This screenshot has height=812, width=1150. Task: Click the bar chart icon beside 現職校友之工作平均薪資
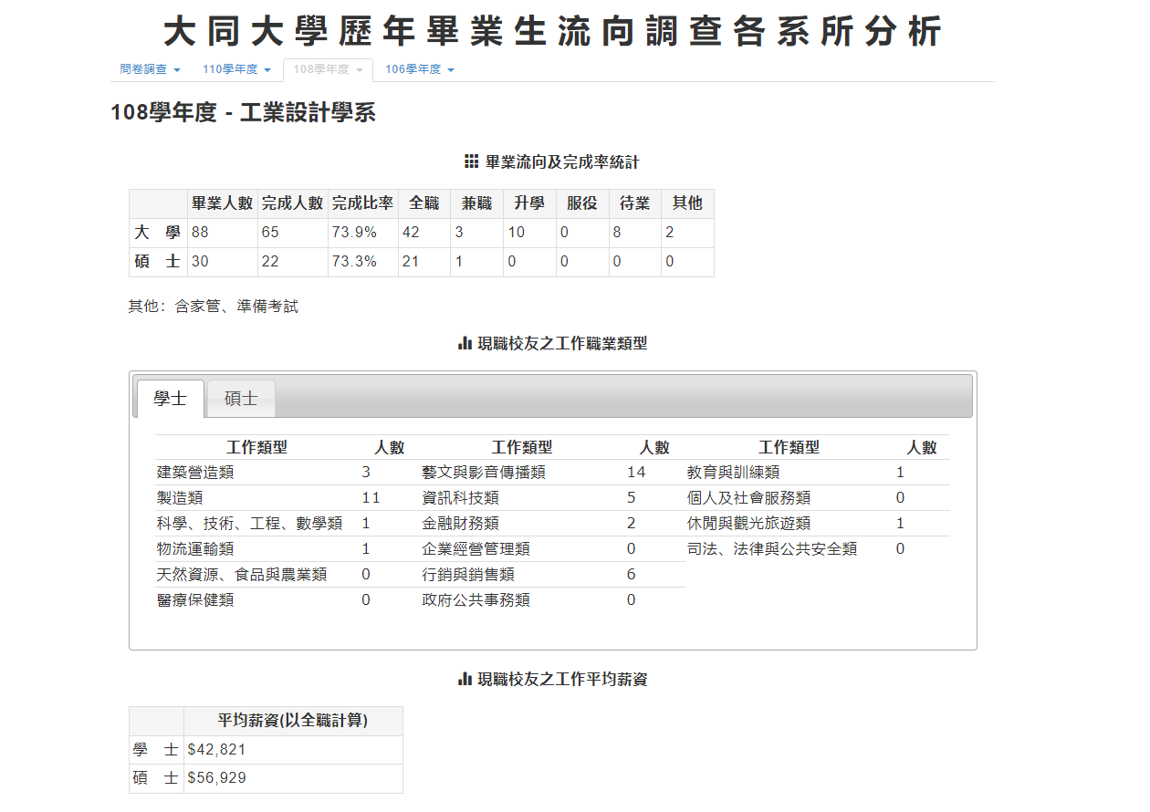(465, 680)
